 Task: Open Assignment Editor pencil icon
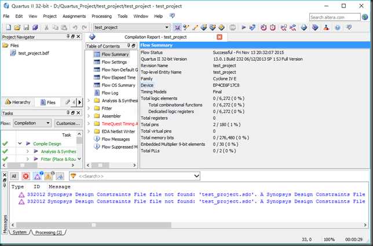(195, 27)
